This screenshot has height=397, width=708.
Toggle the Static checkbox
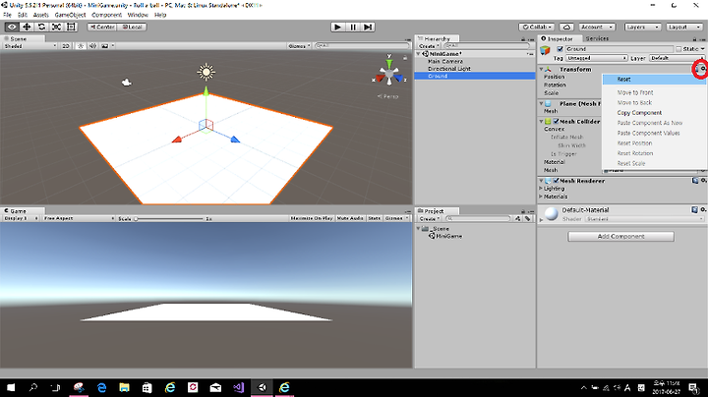(x=678, y=49)
